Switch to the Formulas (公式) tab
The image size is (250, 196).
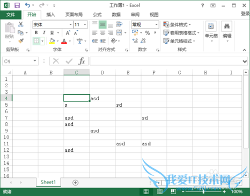tap(97, 15)
